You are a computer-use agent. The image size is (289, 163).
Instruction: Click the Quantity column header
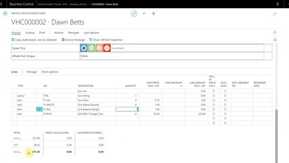coord(131,86)
